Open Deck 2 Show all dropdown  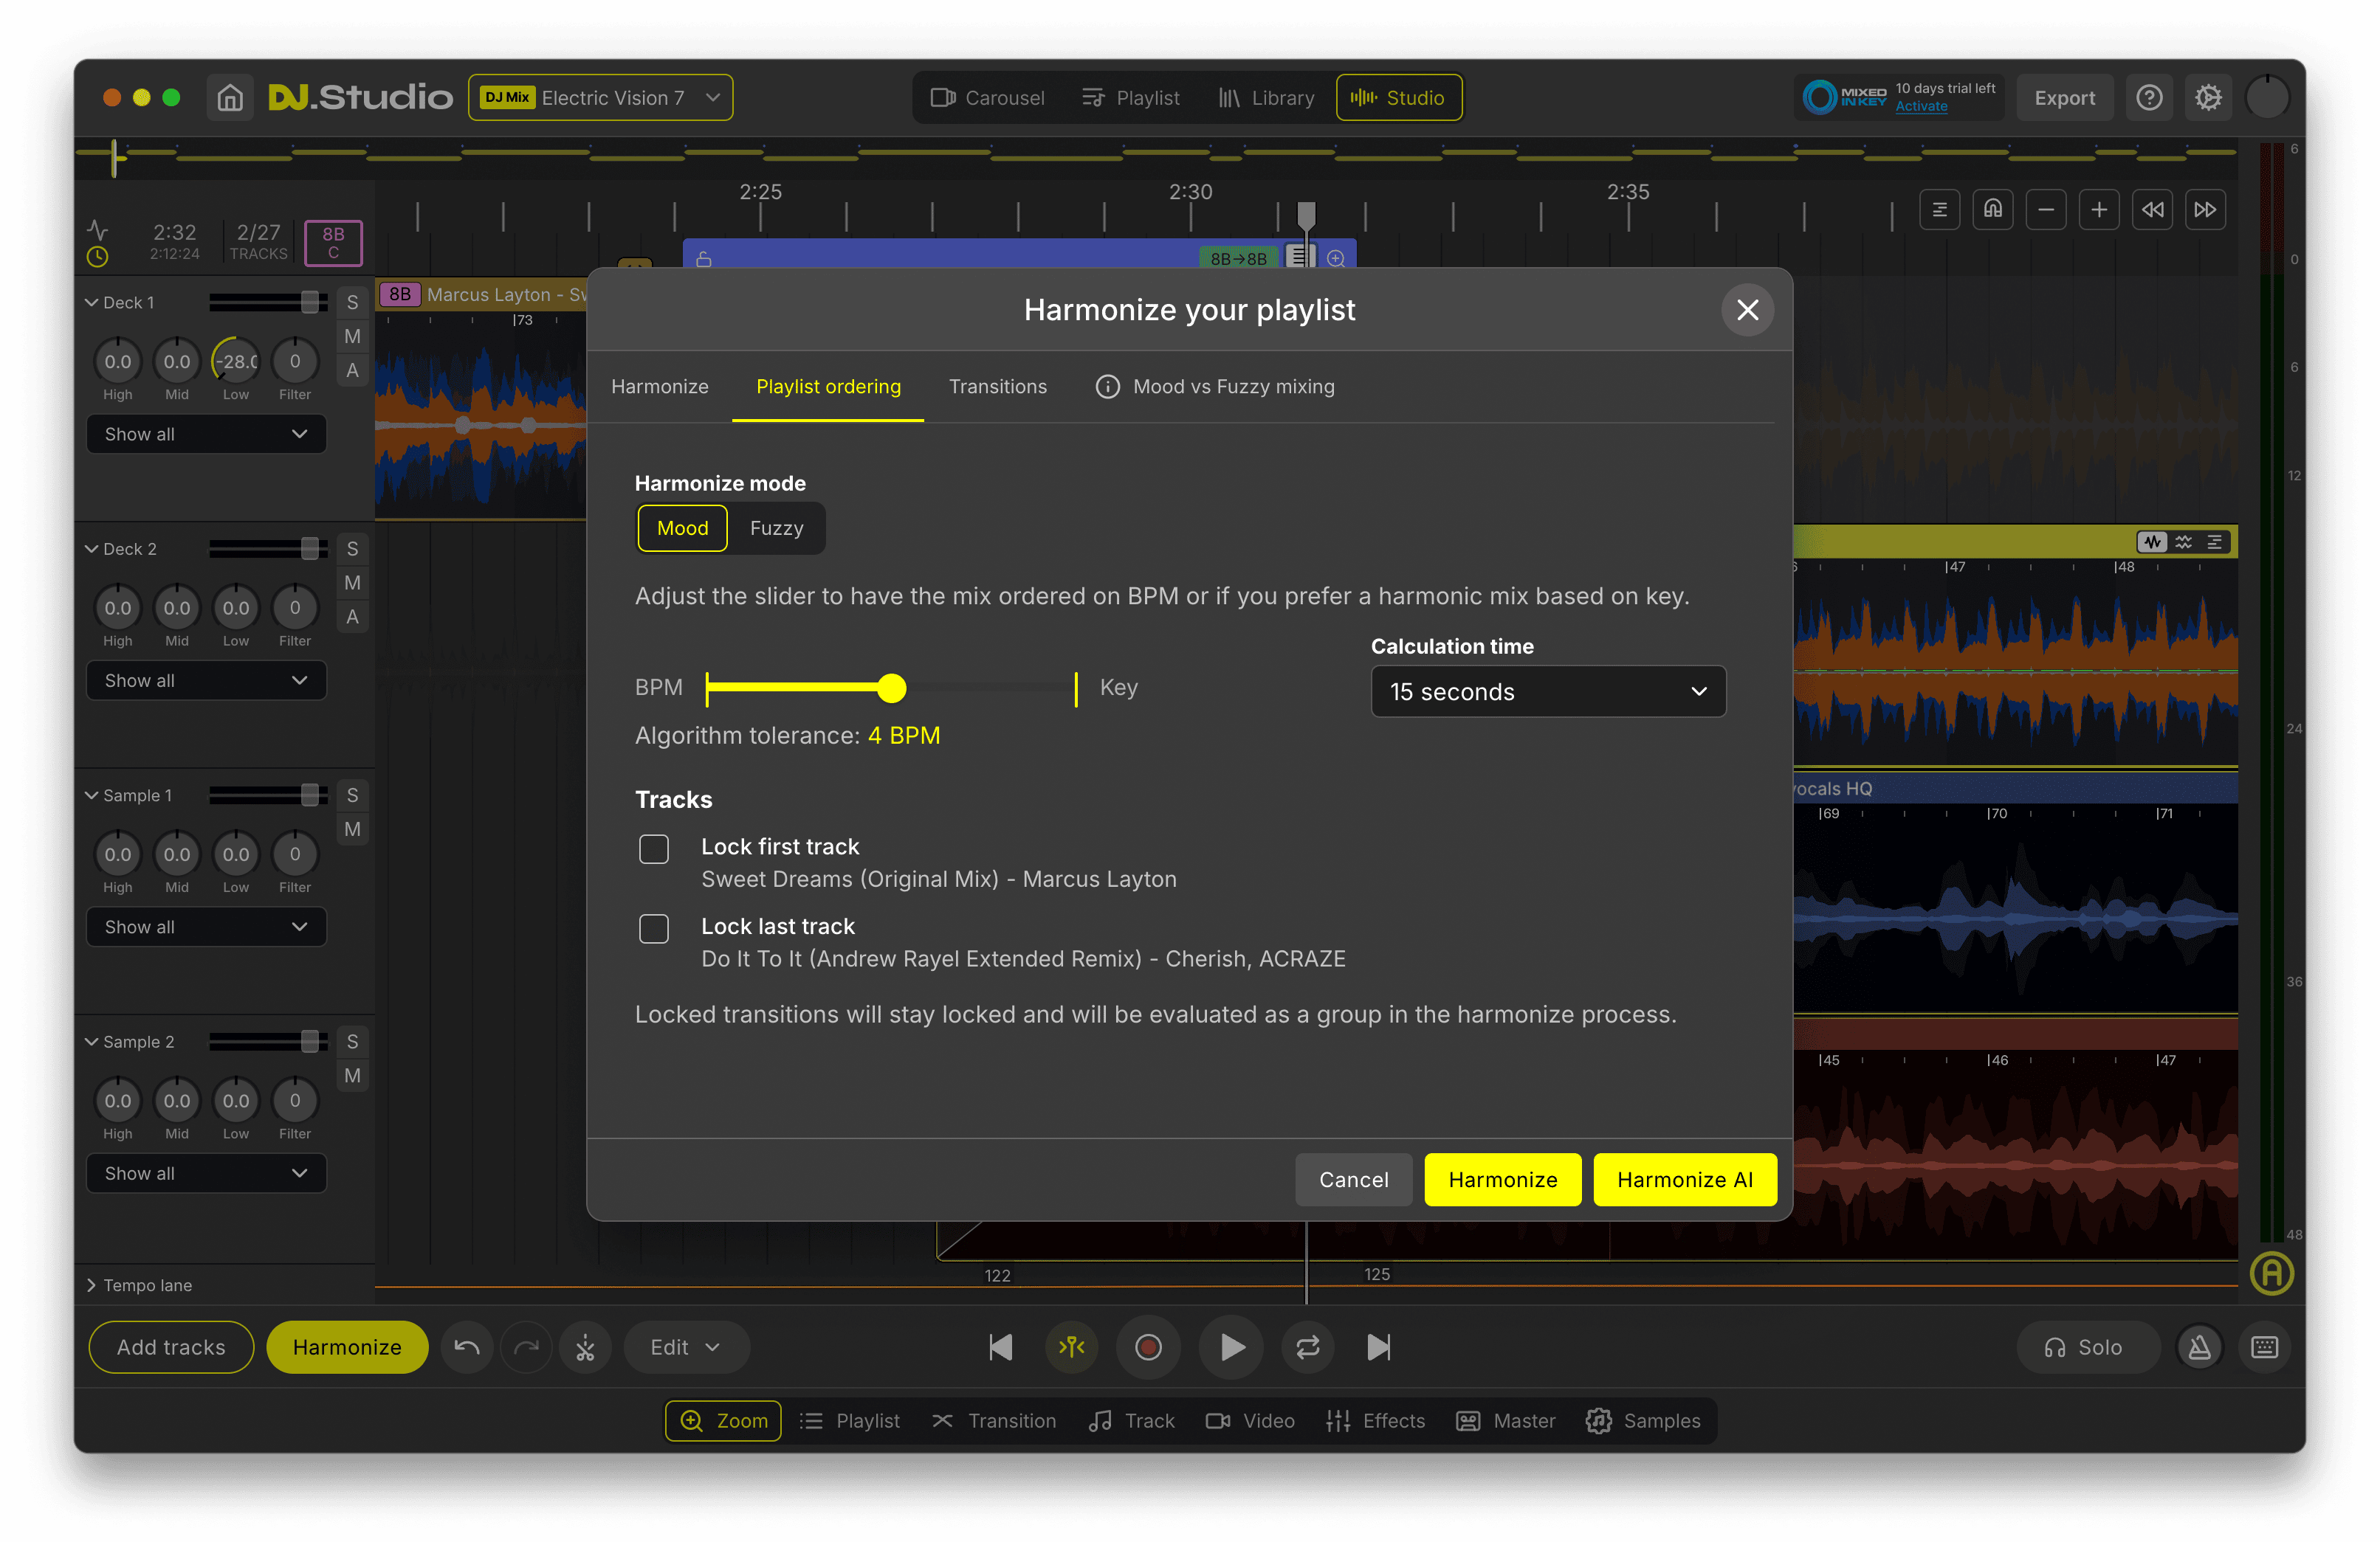click(206, 680)
